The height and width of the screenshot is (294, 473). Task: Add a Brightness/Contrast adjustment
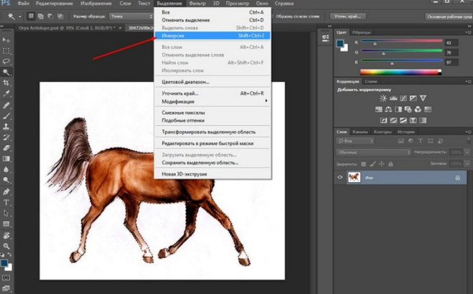coord(383,98)
